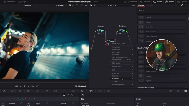Open node editor three-dot options
The width and height of the screenshot is (189, 106).
pos(133,5)
